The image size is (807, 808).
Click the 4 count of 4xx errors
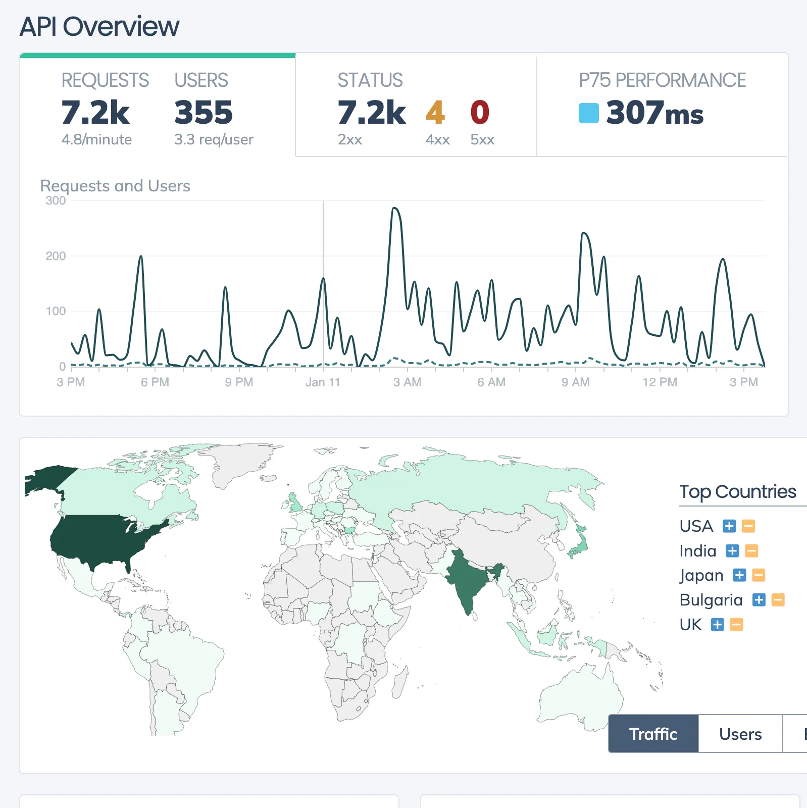click(x=435, y=112)
